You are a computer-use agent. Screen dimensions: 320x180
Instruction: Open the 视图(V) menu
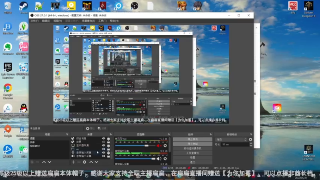pos(58,21)
